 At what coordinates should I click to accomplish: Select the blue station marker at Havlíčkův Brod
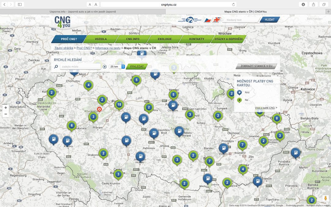pyautogui.click(x=154, y=134)
